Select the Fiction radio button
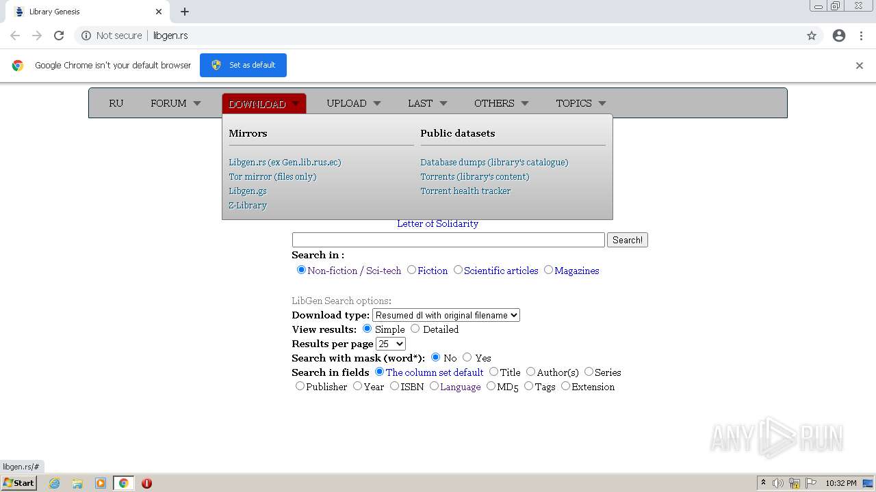 click(411, 270)
